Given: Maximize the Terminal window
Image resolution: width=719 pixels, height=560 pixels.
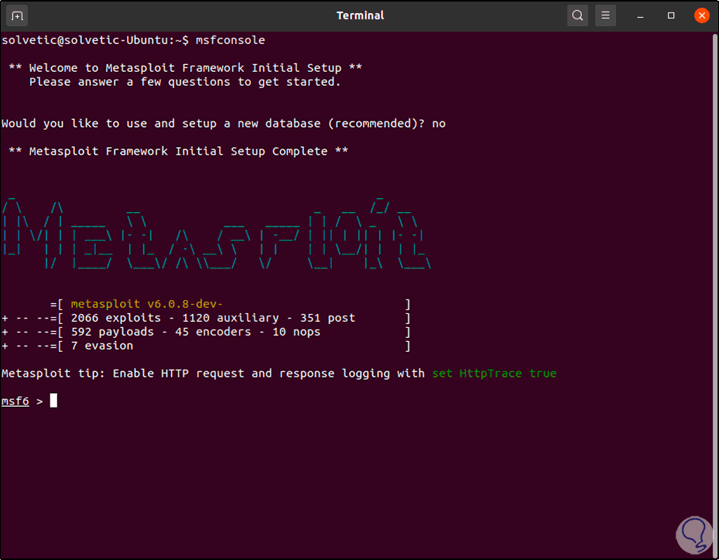Looking at the screenshot, I should click(x=671, y=15).
